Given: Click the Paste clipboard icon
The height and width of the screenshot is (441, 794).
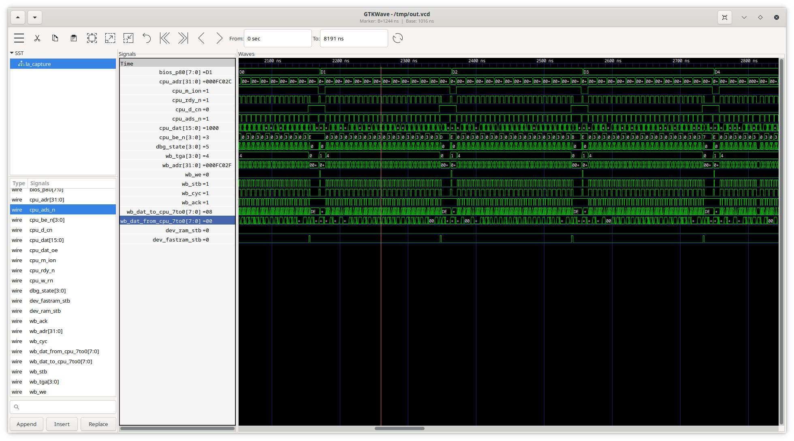Looking at the screenshot, I should tap(73, 38).
